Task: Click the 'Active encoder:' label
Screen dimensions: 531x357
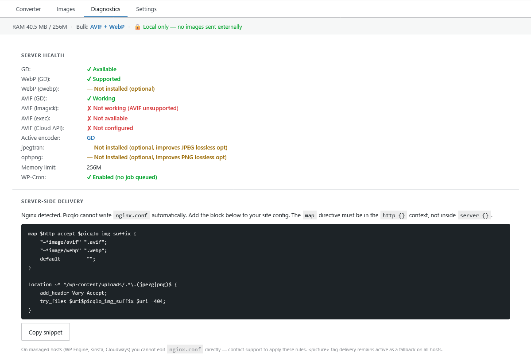Action: pyautogui.click(x=41, y=138)
